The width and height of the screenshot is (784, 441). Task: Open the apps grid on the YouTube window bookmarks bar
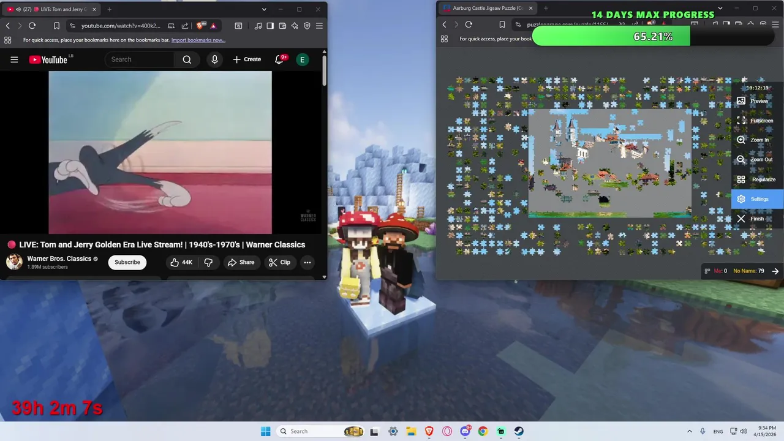click(8, 40)
